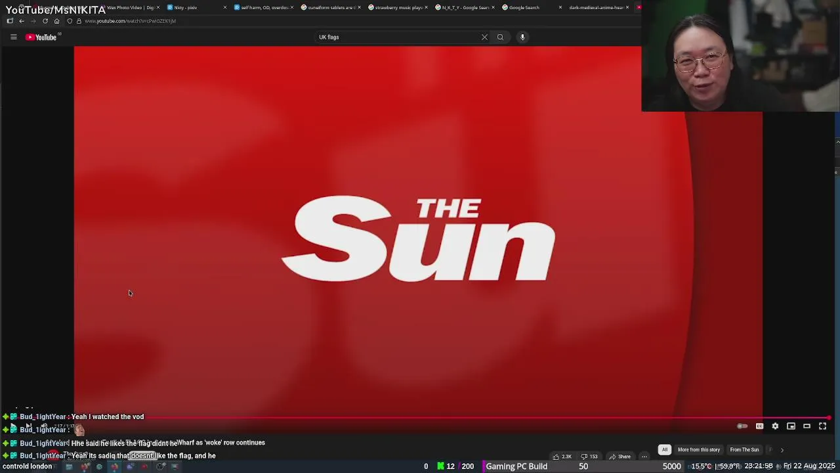The image size is (840, 473).
Task: Switch to 'N_K_T_Y - Google Search' tab
Action: (465, 7)
